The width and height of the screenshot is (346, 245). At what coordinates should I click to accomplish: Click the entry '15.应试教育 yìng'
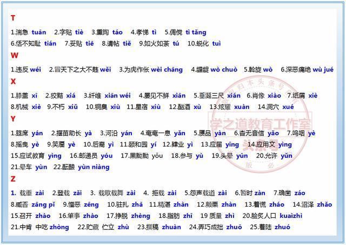click(36, 156)
